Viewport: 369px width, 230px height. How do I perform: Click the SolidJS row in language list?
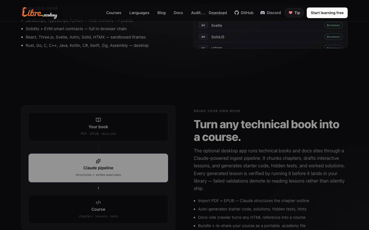click(271, 37)
